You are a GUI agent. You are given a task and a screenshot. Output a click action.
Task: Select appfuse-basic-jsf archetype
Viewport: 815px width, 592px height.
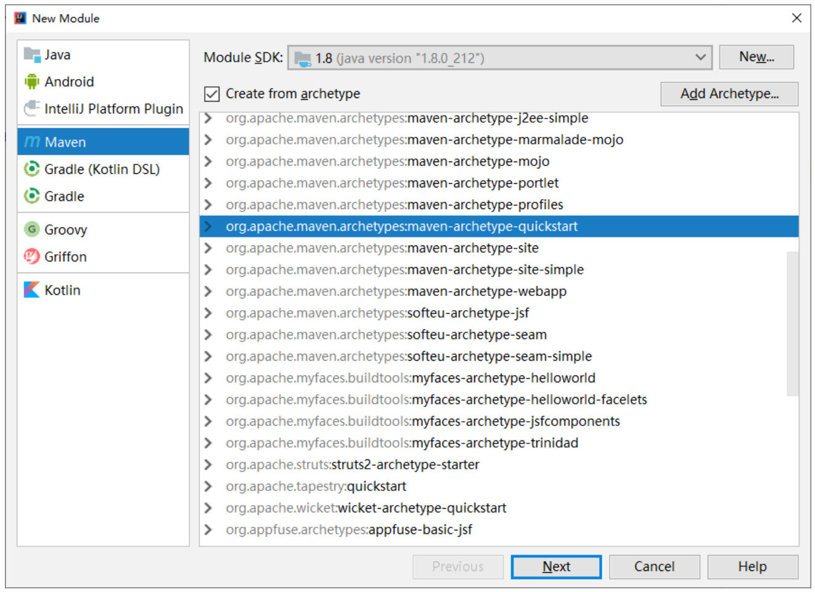point(499,529)
